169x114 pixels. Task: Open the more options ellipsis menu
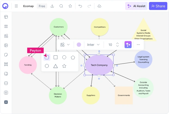tap(138, 45)
